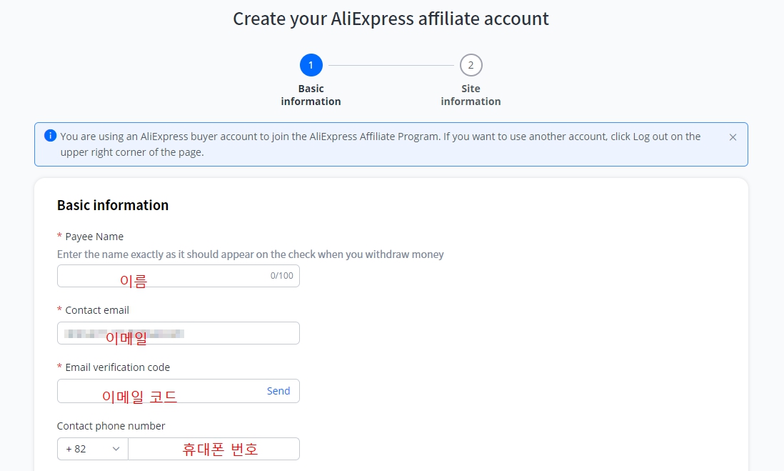Screen dimensions: 784x471
Task: Click the page title Create your AliExpress affiliate account
Action: coord(391,19)
